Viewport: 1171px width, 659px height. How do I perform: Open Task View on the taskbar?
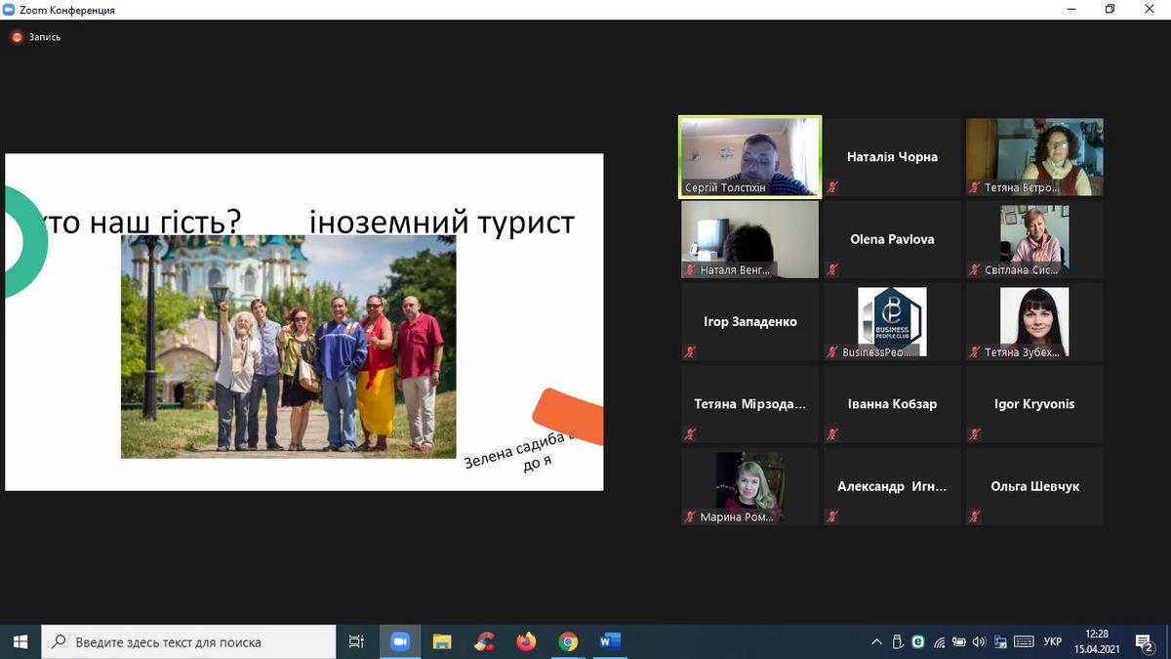tap(356, 641)
